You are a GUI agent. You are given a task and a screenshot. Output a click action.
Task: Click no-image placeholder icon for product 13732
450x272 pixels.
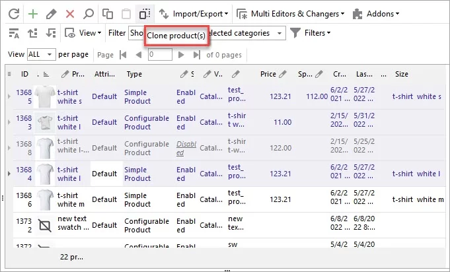pos(45,226)
